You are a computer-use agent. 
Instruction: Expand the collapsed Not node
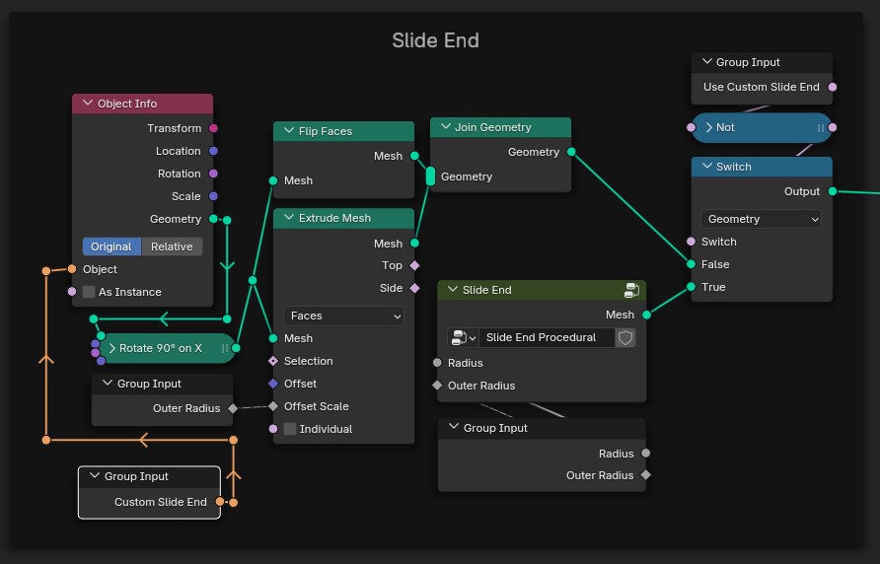tap(708, 127)
